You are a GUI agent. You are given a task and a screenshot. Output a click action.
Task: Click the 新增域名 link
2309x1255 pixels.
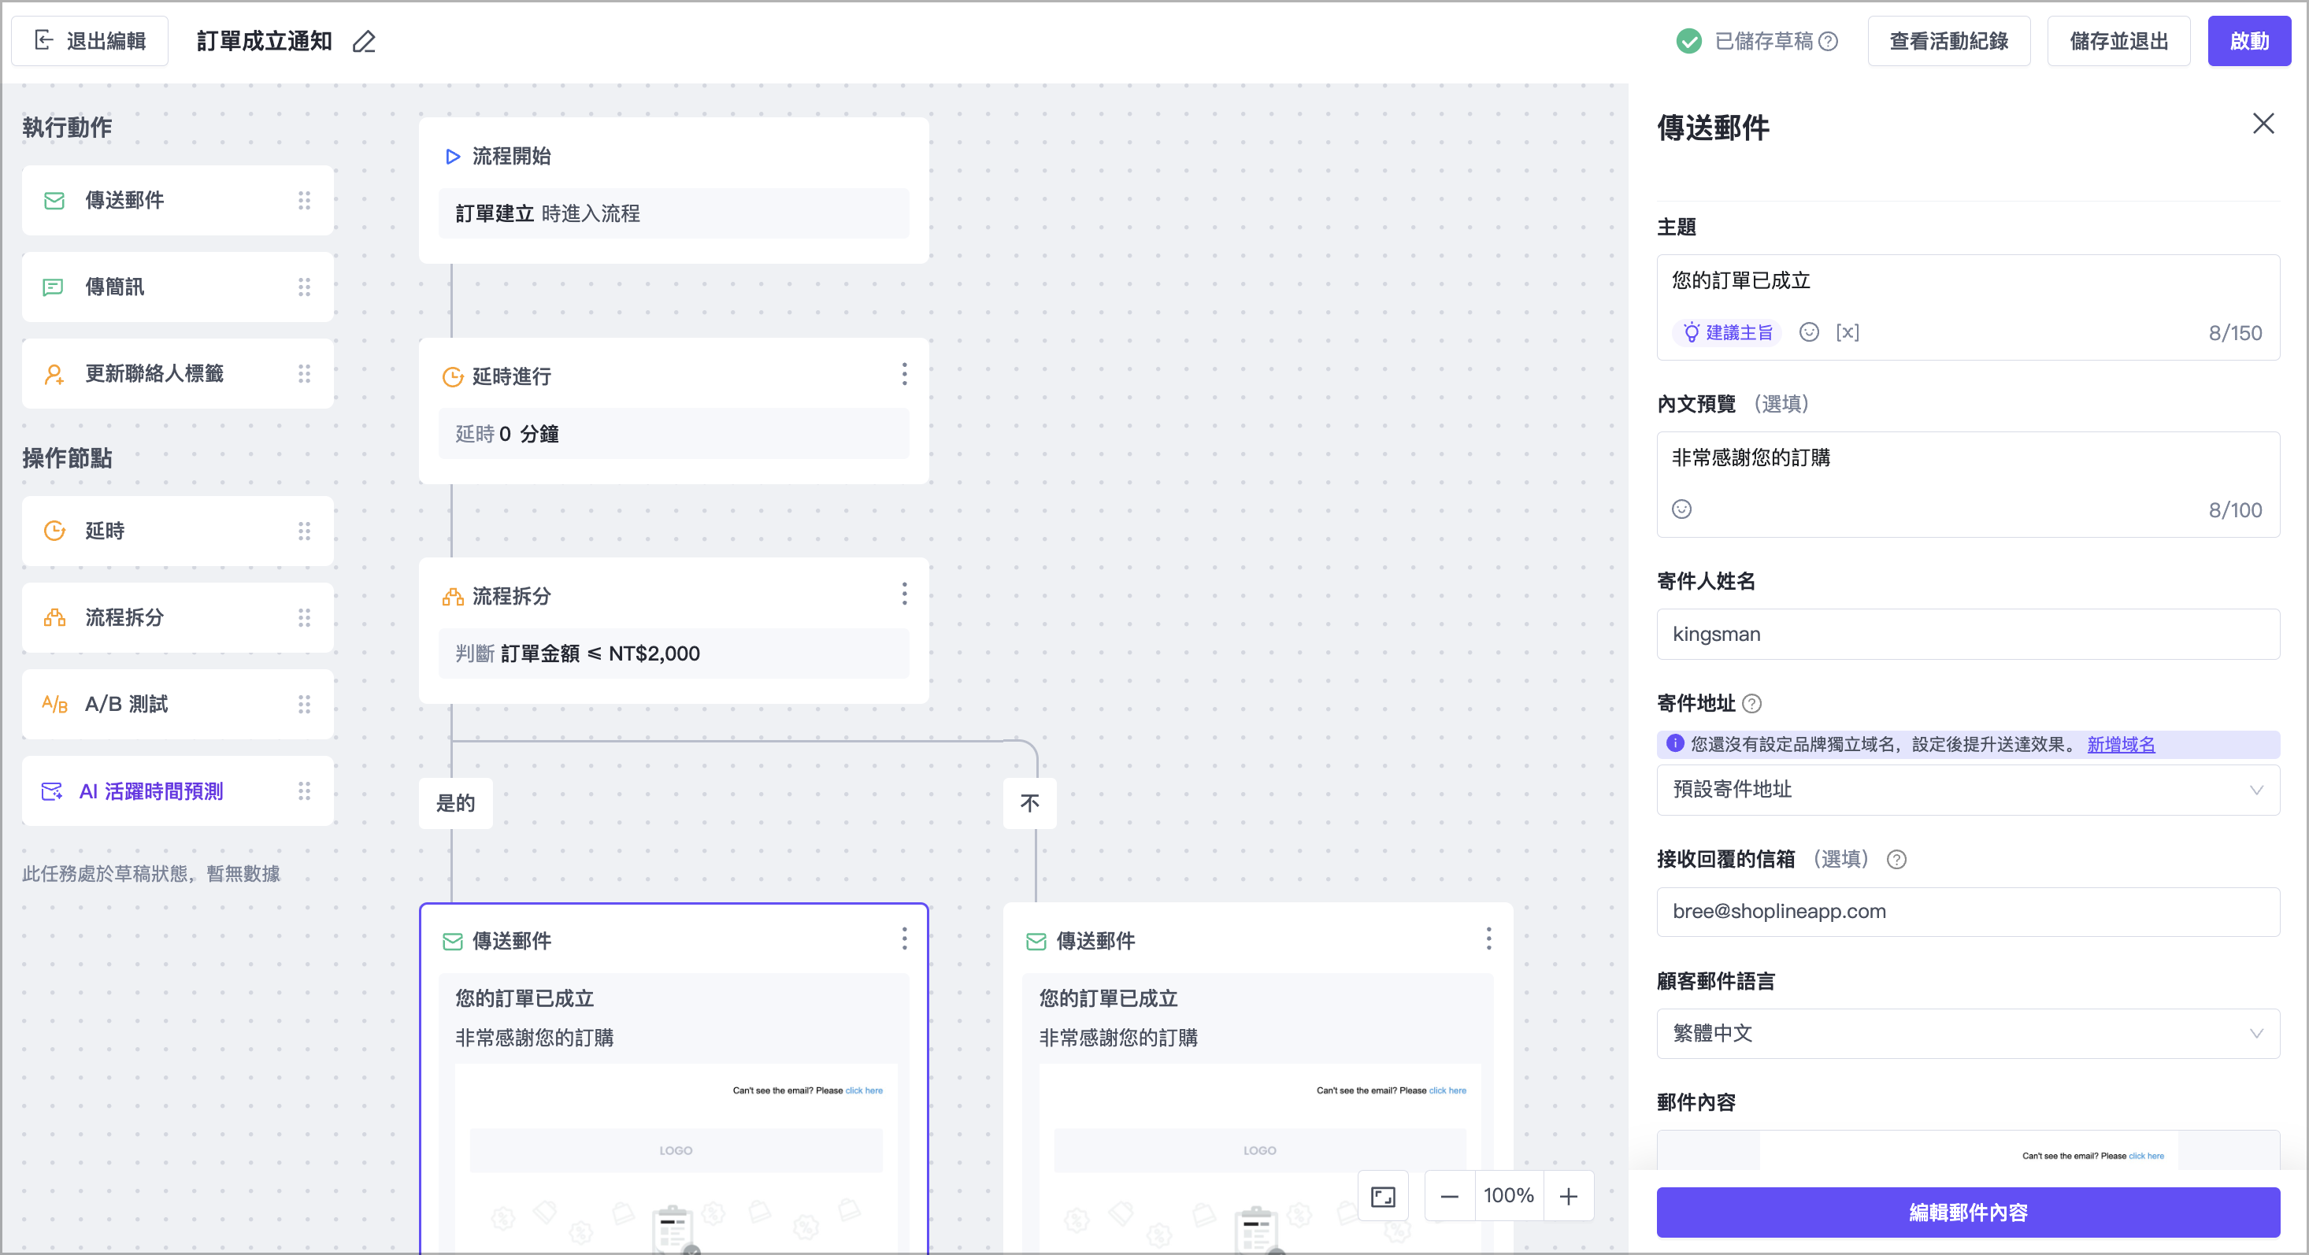[x=2121, y=744]
